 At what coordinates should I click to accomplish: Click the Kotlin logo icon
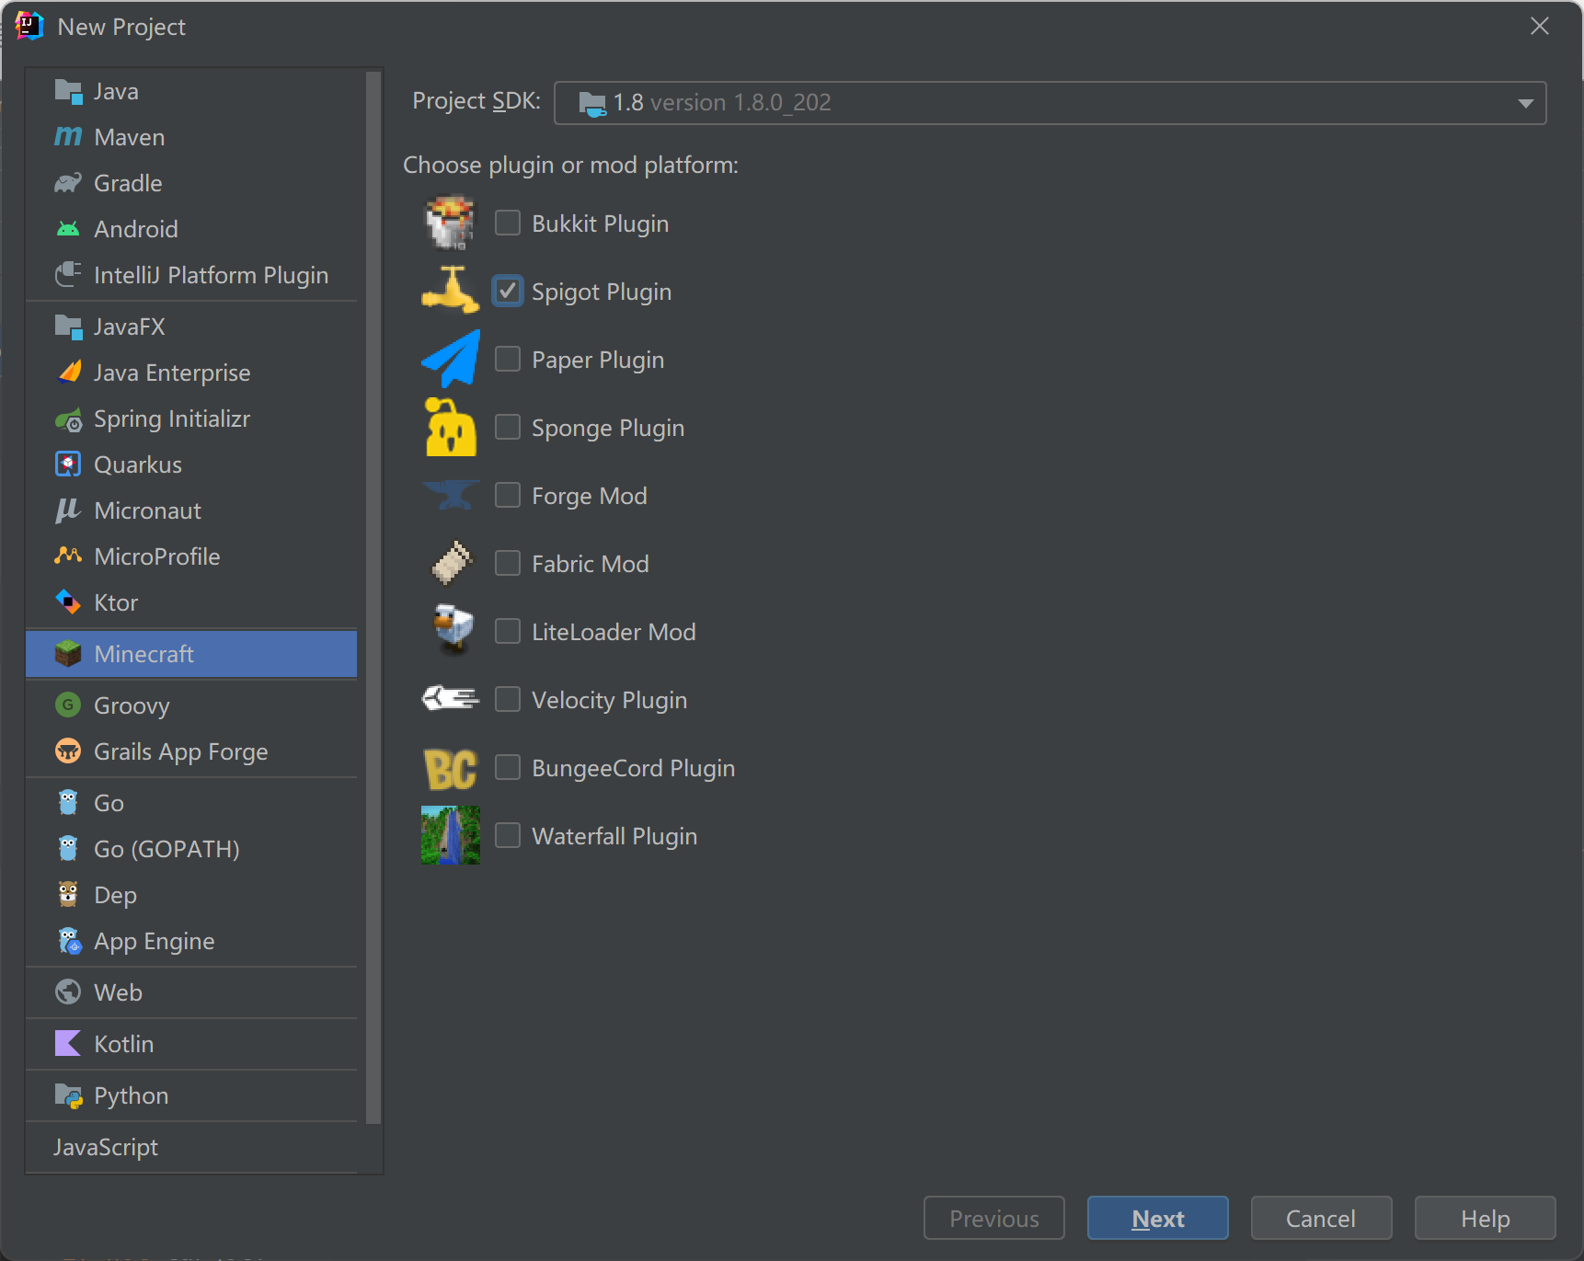(68, 1044)
